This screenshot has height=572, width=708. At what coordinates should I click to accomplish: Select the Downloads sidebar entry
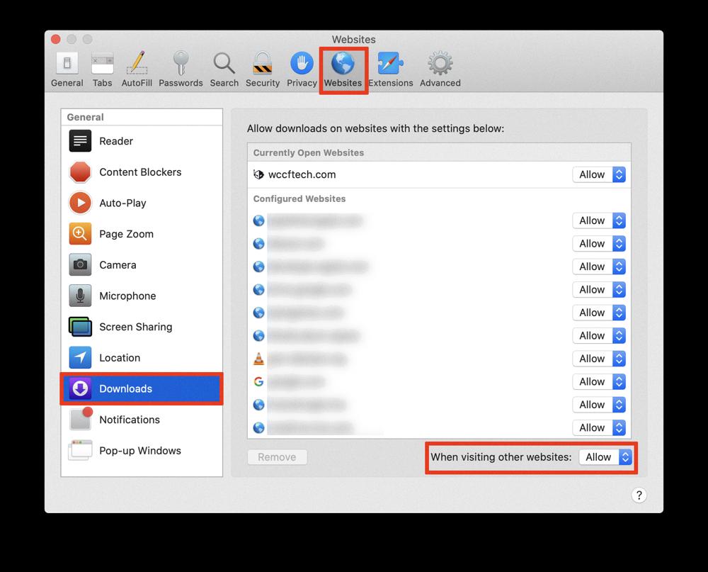(125, 388)
